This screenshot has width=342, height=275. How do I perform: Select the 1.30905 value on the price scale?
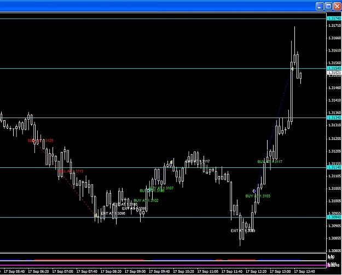pyautogui.click(x=334, y=226)
